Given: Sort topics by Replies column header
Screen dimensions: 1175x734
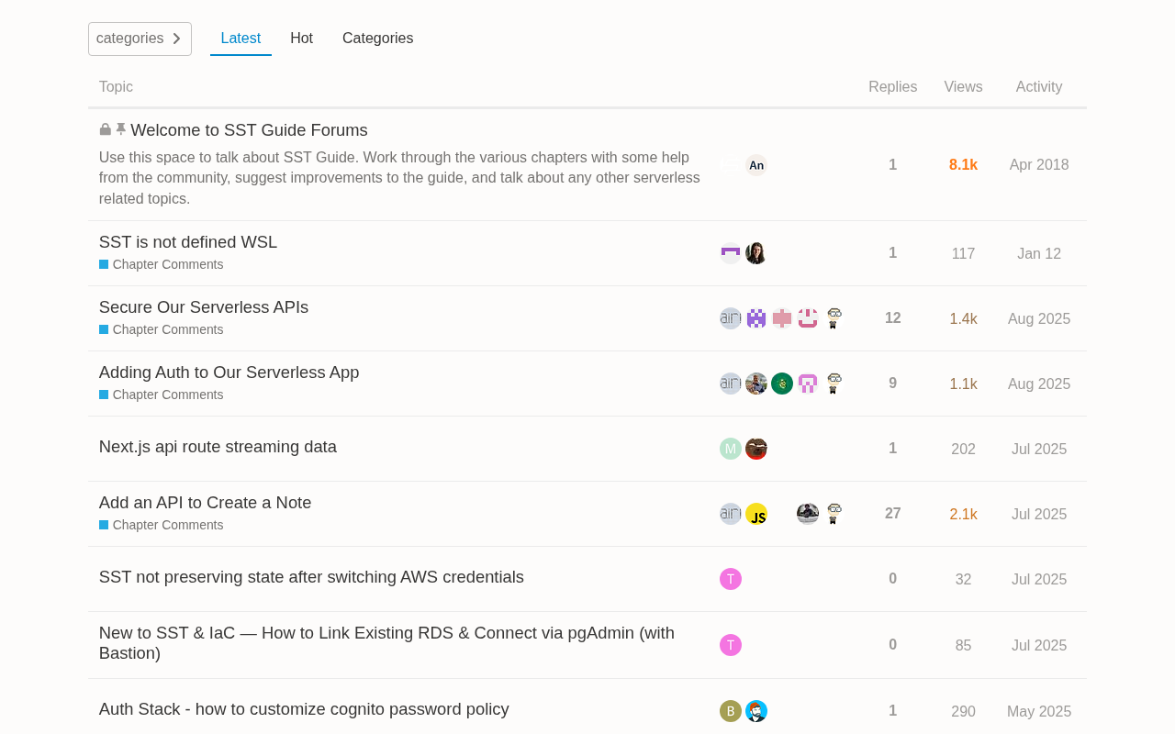Looking at the screenshot, I should tap(892, 87).
